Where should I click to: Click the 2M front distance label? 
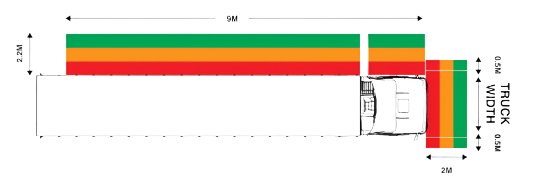point(446,170)
